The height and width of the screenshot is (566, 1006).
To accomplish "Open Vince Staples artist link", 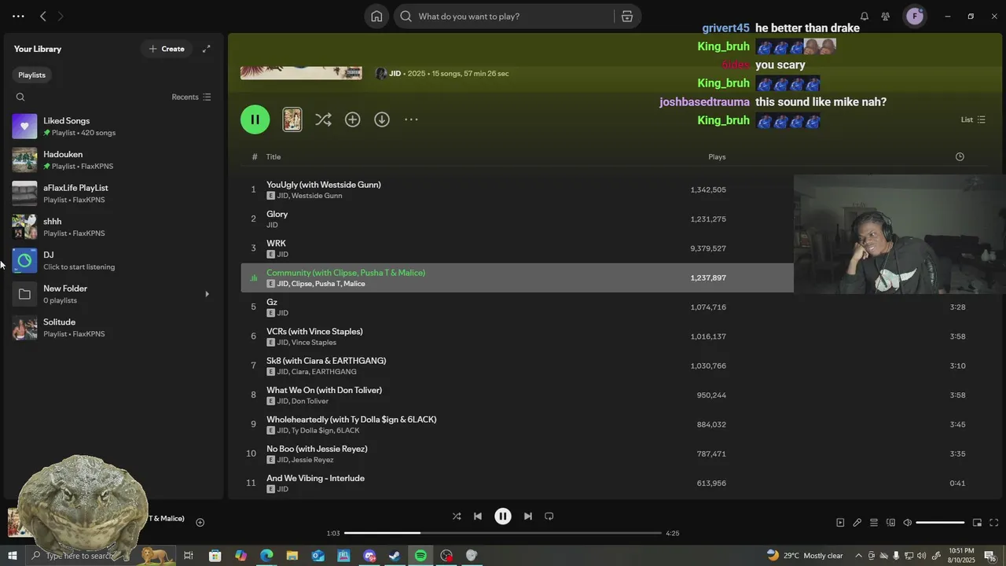I will pos(314,343).
